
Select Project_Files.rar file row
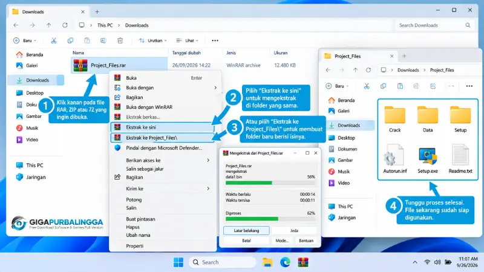(119, 65)
